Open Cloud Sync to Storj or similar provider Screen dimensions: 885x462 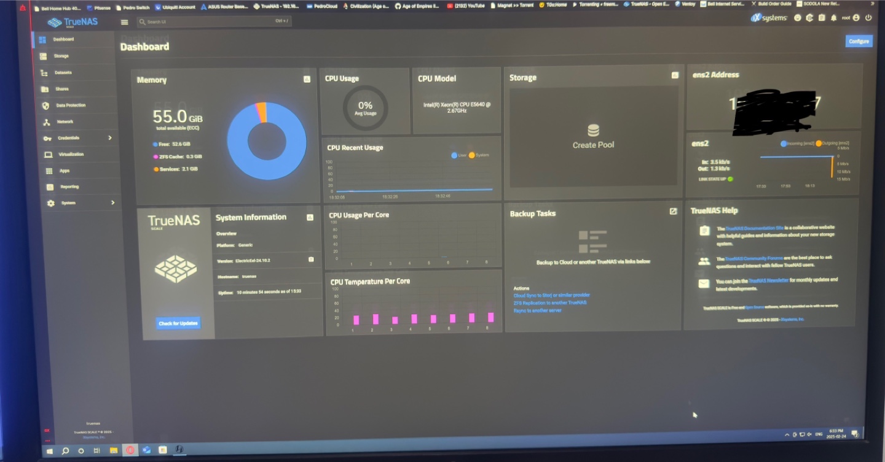[x=551, y=295]
